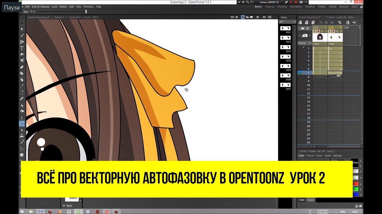The height and width of the screenshot is (214, 382).
Task: Click the 3's step button
Action: (x=332, y=22)
